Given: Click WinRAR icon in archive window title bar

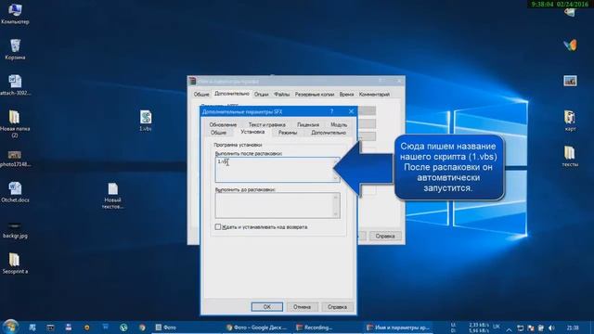Looking at the screenshot, I should tap(192, 81).
